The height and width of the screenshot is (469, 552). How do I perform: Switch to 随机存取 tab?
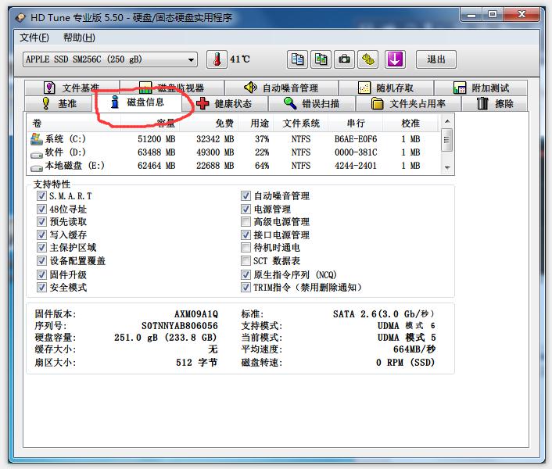(386, 88)
